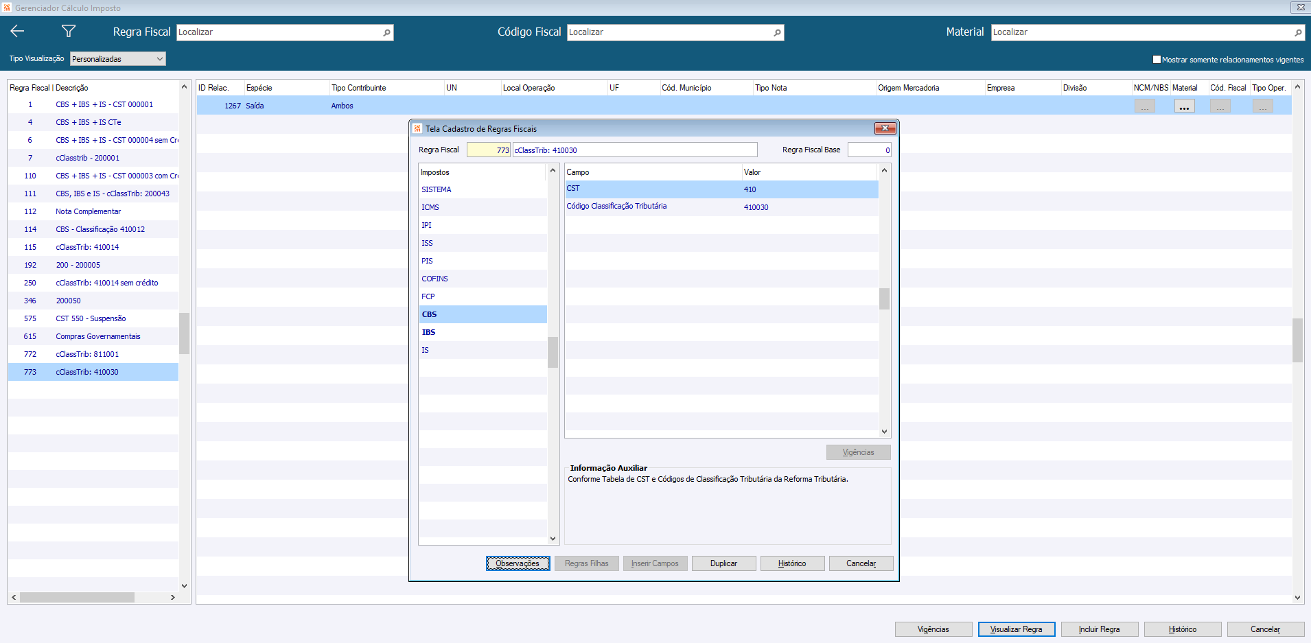
Task: Click the back arrow icon
Action: tap(18, 31)
